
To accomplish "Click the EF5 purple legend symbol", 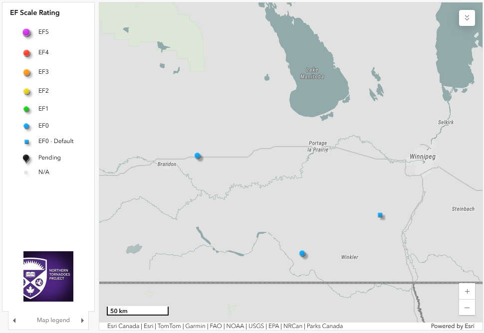I will [26, 32].
